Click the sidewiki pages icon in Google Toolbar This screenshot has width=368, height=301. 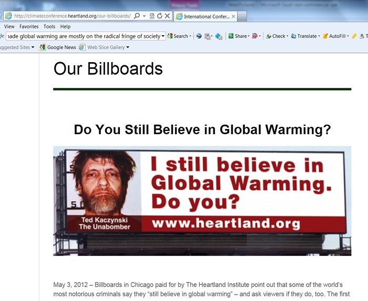(208, 36)
